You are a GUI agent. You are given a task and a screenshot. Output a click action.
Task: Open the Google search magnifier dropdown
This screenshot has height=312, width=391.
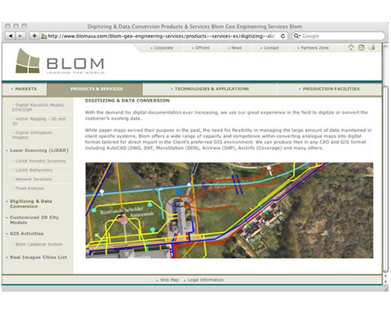(x=297, y=36)
